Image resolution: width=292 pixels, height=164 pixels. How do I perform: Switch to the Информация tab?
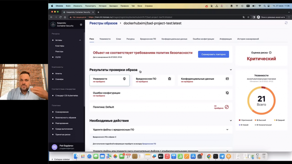[x=226, y=39]
